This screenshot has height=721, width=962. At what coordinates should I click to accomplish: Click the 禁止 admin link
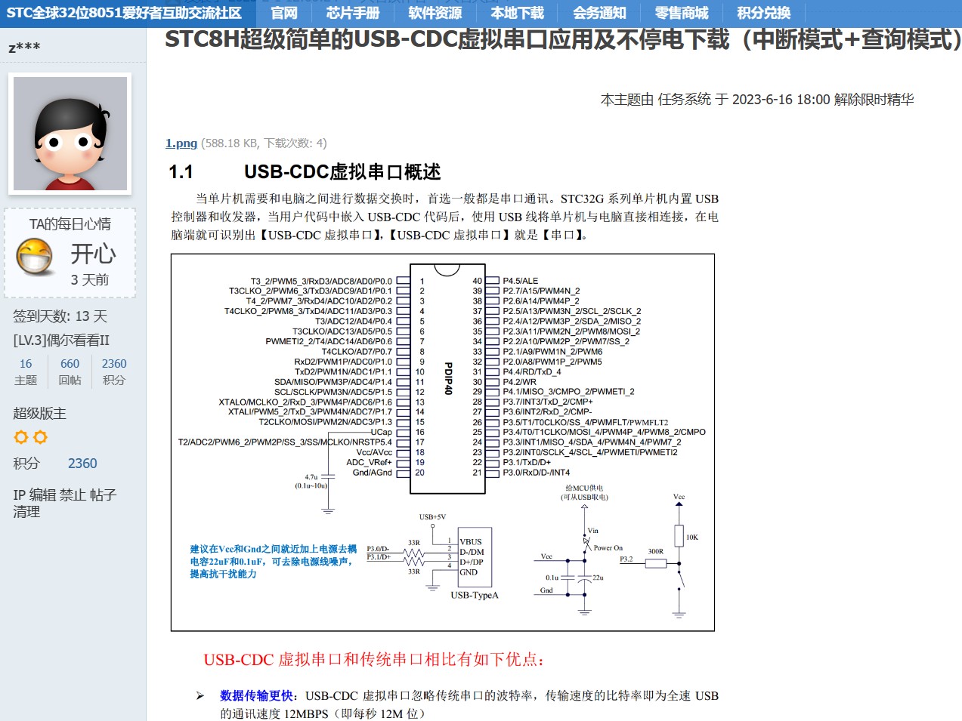click(x=73, y=495)
